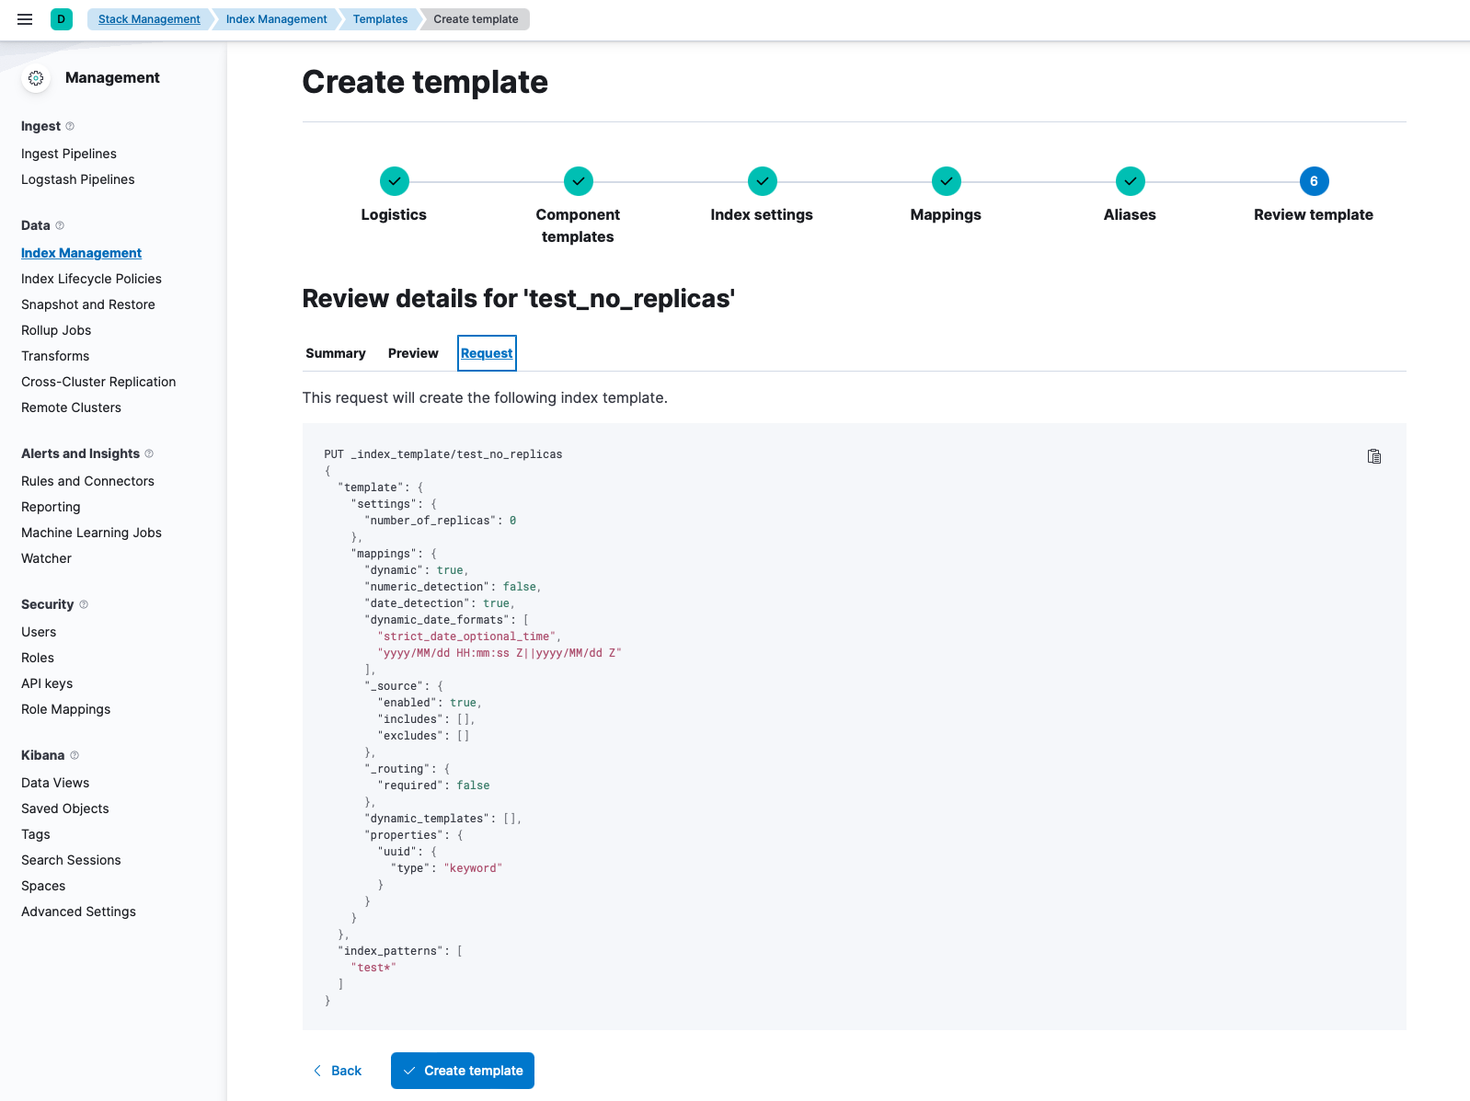Switch to the Summary tab
1470x1101 pixels.
(336, 353)
